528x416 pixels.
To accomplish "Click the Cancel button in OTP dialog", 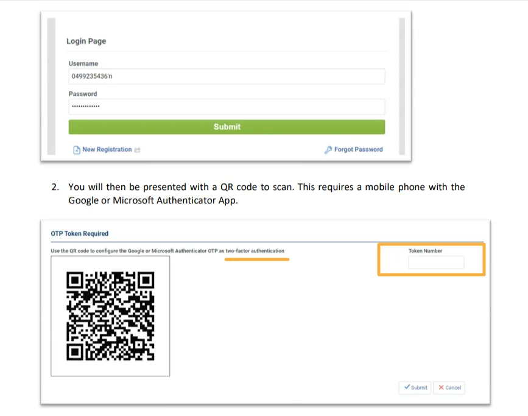I will [x=449, y=388].
